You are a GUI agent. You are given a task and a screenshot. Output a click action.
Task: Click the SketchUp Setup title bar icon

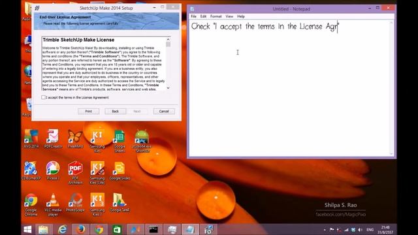[x=37, y=8]
